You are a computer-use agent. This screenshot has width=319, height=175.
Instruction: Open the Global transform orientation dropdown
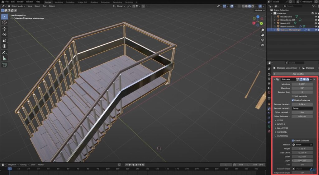(119, 6)
